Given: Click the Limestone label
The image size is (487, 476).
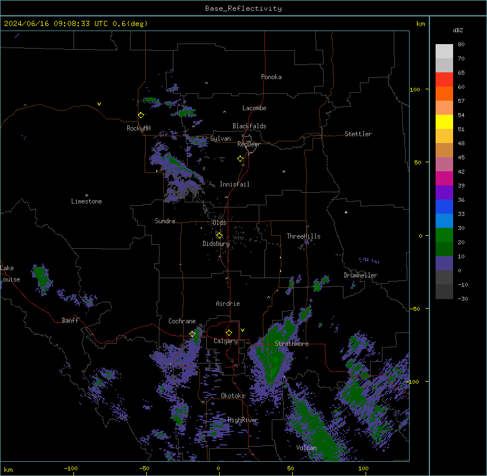Looking at the screenshot, I should (x=86, y=201).
